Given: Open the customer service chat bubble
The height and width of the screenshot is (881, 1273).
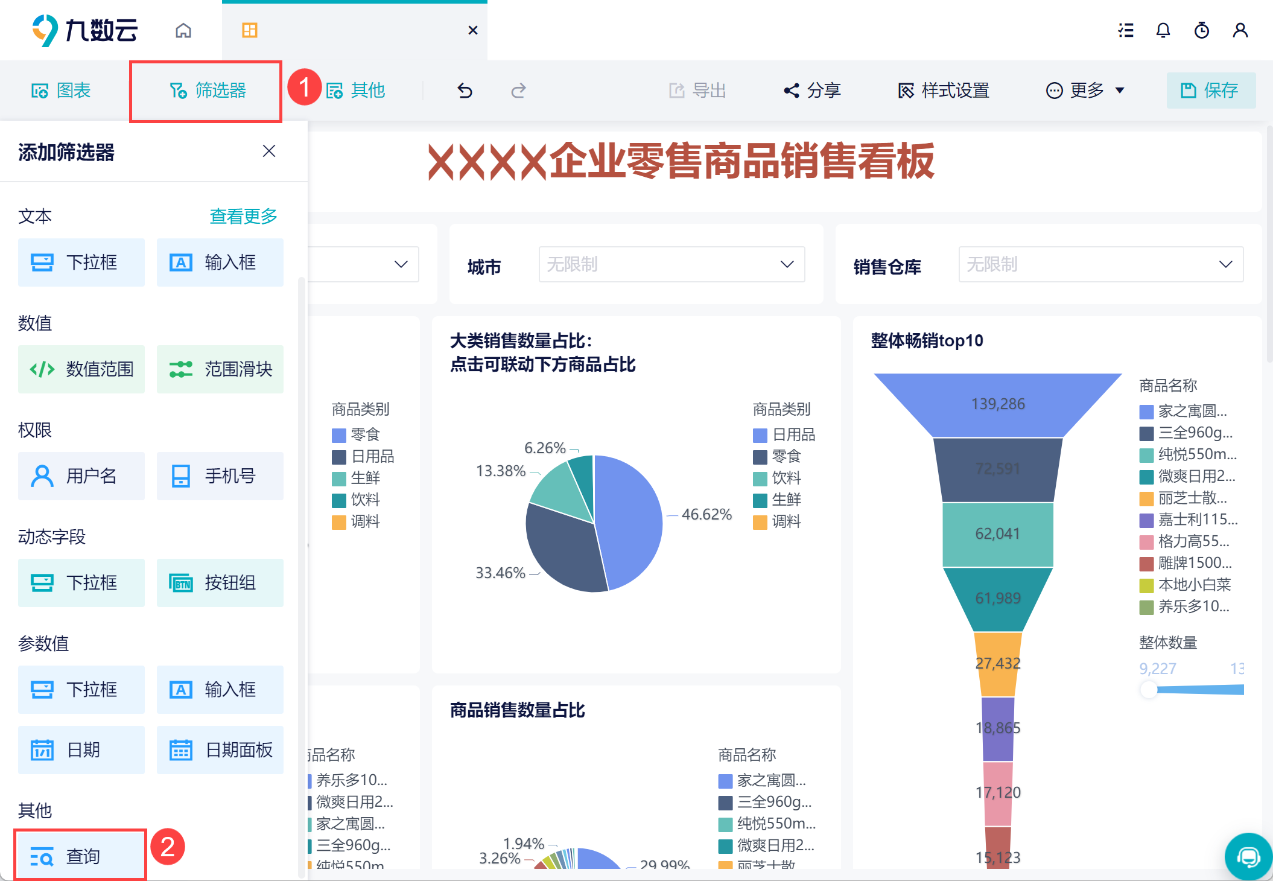Looking at the screenshot, I should point(1248,856).
